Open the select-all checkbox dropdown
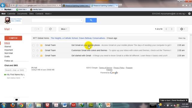Screen dimensions: 192x108 pyautogui.click(x=37, y=29)
